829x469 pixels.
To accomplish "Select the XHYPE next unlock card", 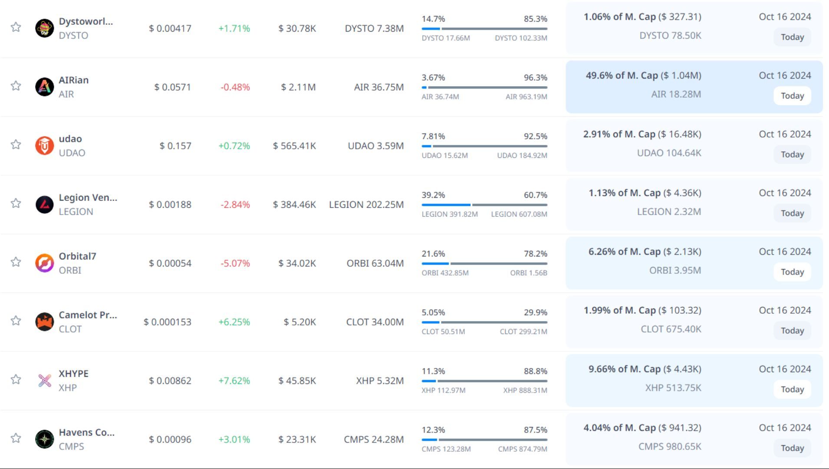I will click(x=694, y=380).
